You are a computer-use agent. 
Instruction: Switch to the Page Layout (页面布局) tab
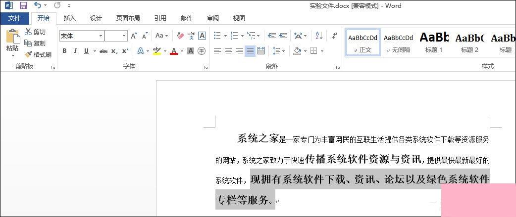point(128,18)
